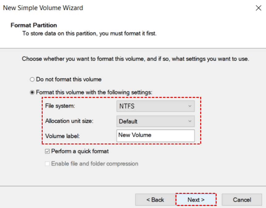Click the 'Format Partition' heading
Screen dimensions: 266x208
[x=34, y=25]
